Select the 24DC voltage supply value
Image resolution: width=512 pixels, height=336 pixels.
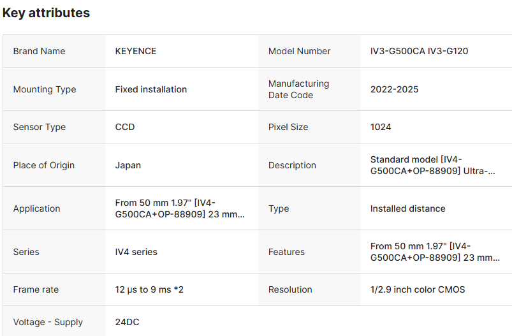(x=127, y=322)
